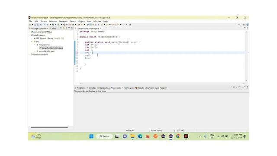This screenshot has width=277, height=156.
Task: Click the Open Console icon
Action: click(239, 87)
